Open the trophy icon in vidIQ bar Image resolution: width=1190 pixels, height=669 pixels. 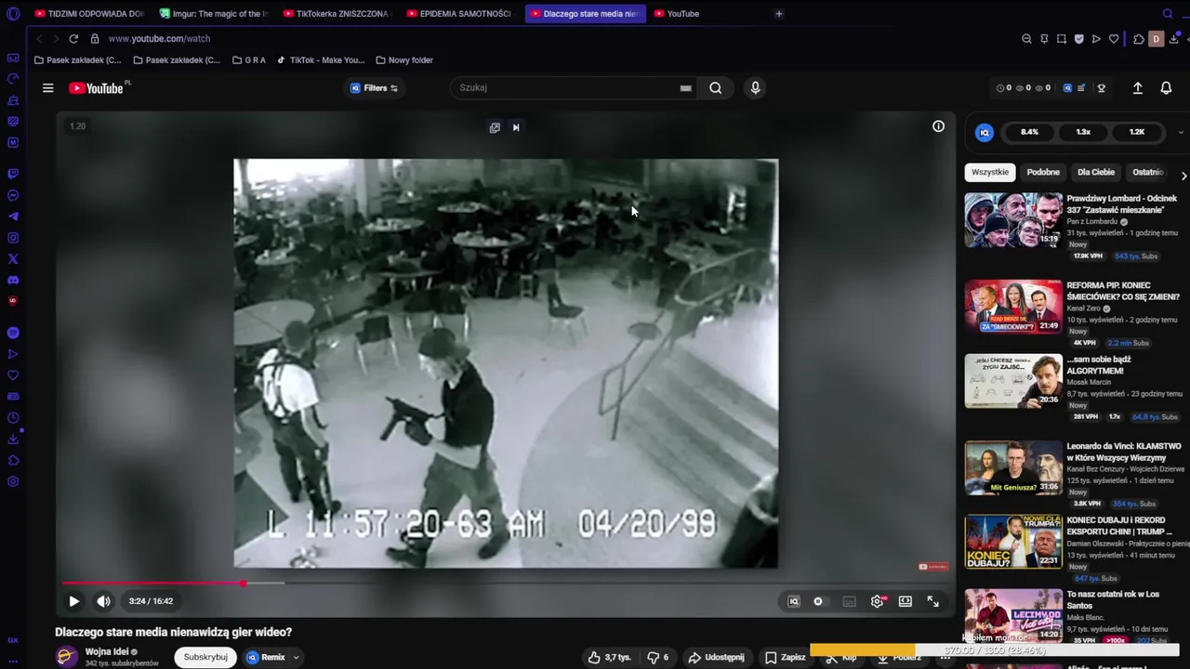click(1102, 88)
